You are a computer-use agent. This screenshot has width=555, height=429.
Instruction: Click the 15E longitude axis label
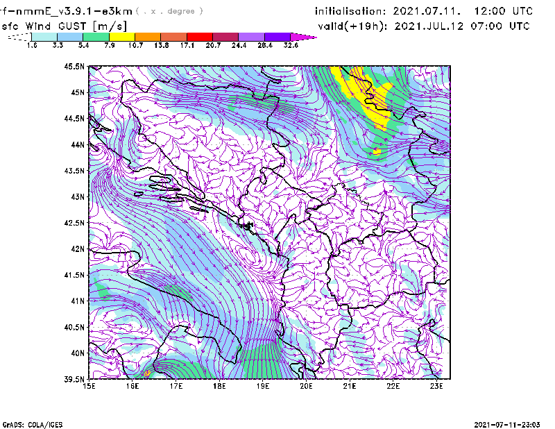click(89, 387)
